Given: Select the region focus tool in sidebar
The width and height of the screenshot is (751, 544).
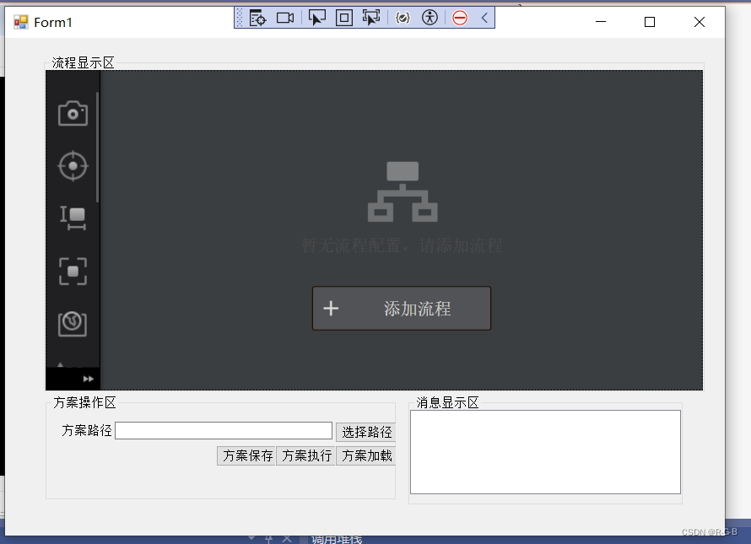Looking at the screenshot, I should (73, 272).
